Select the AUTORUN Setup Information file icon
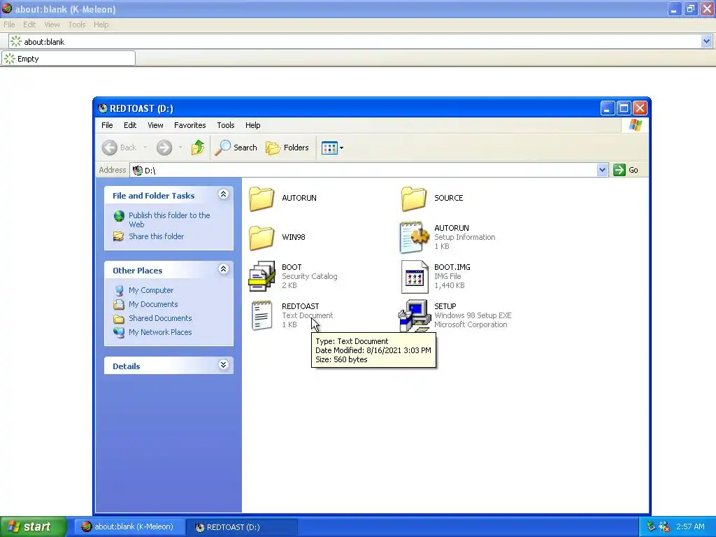 tap(415, 238)
